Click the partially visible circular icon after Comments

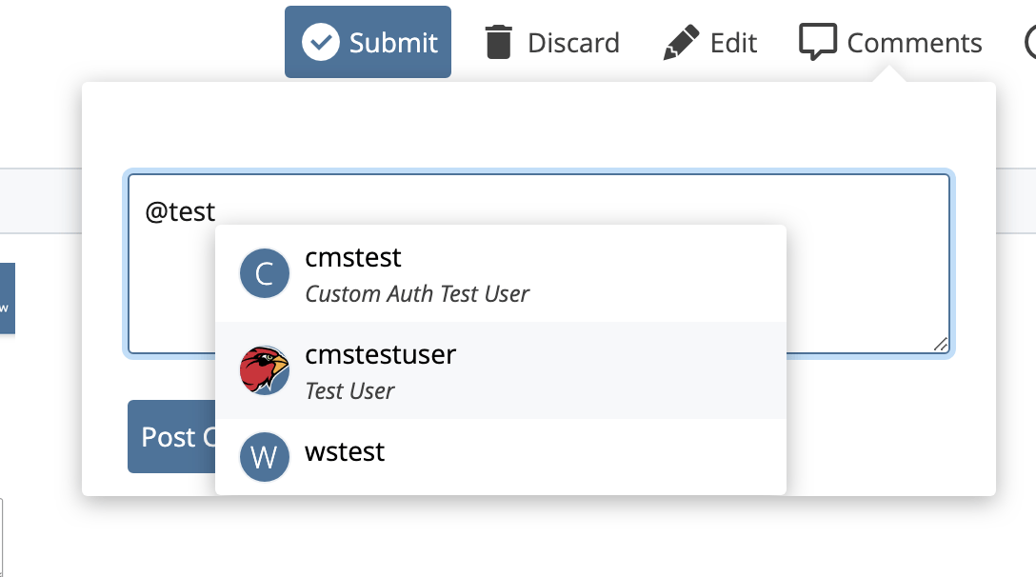tap(1030, 43)
